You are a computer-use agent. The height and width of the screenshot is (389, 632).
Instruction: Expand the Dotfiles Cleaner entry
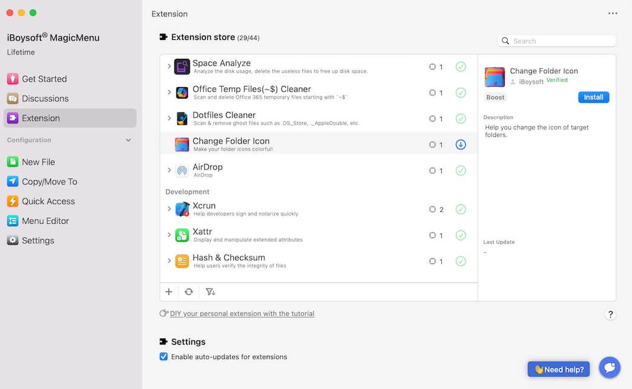170,119
